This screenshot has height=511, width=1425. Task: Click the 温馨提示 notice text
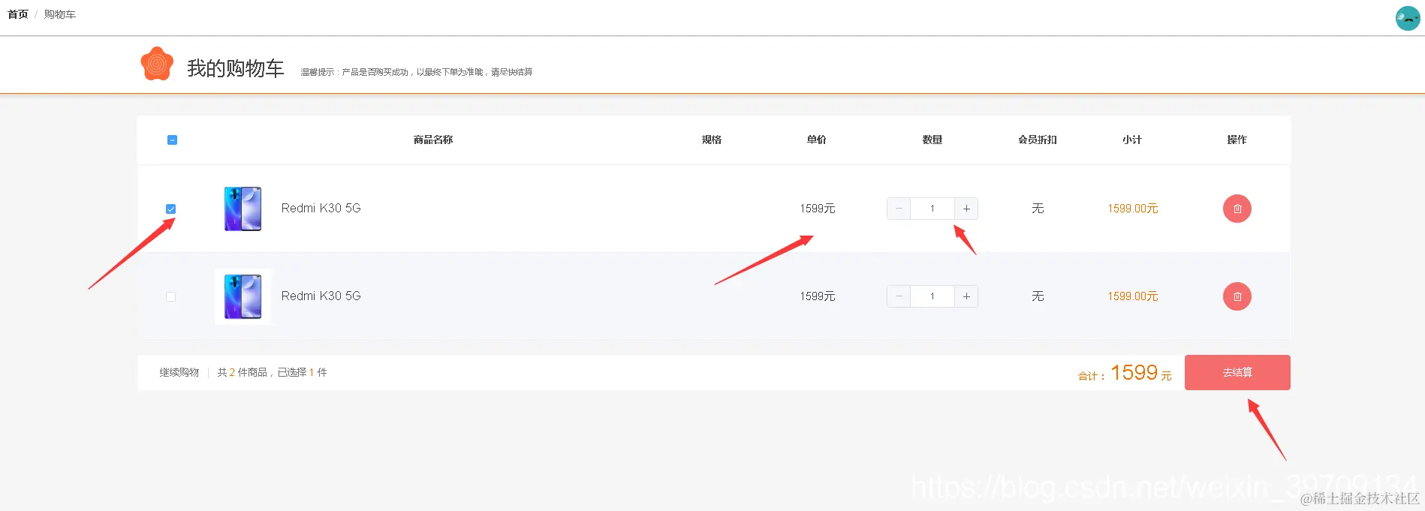click(x=417, y=72)
